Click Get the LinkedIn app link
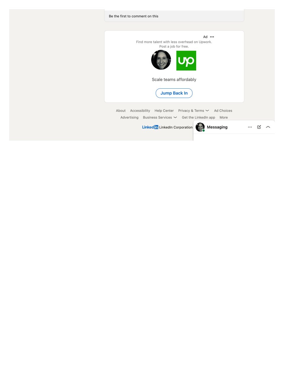Viewport: 284px width, 367px height. 199,117
